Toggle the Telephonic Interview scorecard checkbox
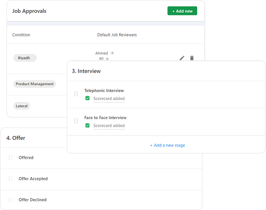Screen dimensions: 266x210 click(87, 98)
